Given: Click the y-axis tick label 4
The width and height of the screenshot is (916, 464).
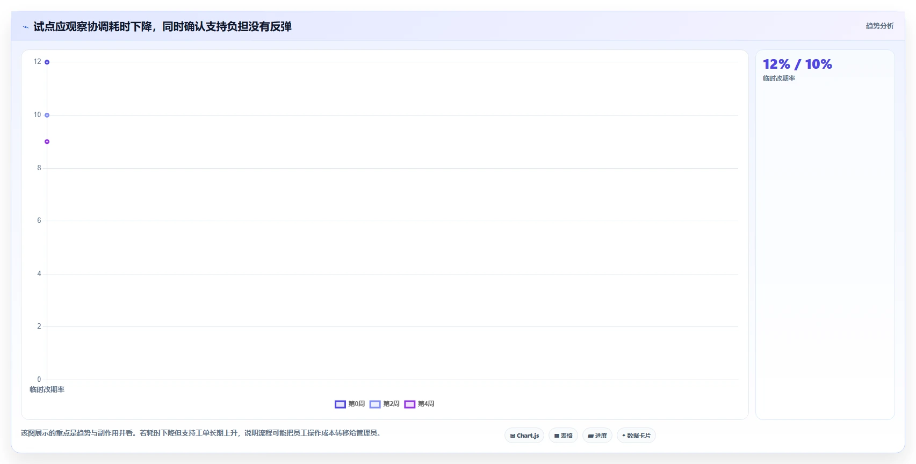Looking at the screenshot, I should [x=39, y=274].
